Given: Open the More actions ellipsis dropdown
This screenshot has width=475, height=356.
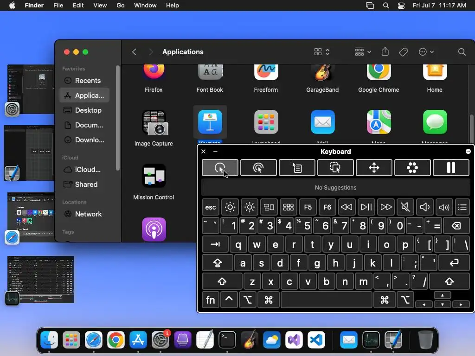Looking at the screenshot, I should [x=426, y=52].
